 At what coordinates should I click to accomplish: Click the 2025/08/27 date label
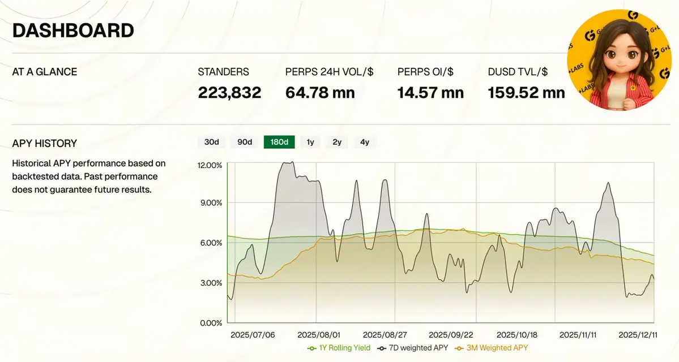click(x=385, y=335)
